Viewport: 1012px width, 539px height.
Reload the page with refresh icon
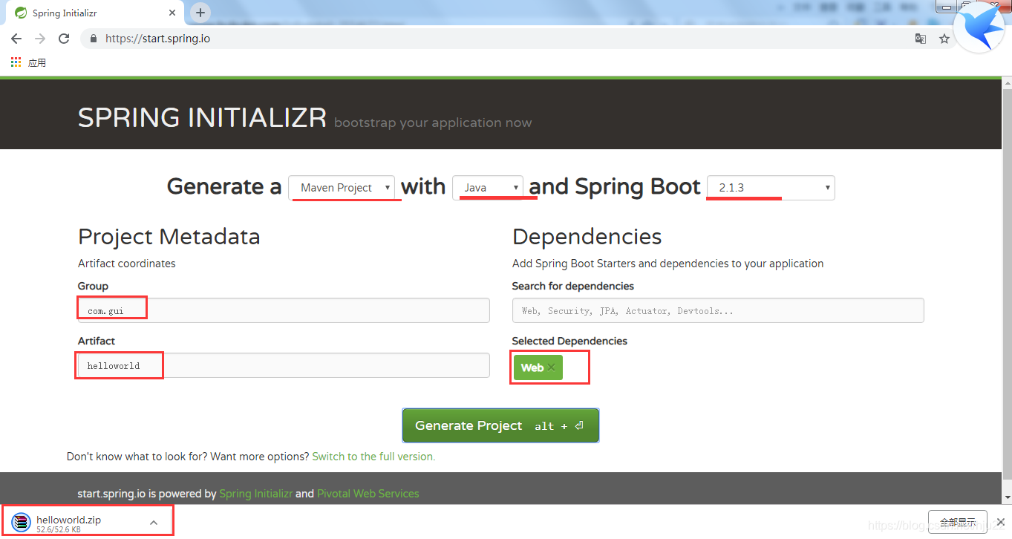(x=64, y=39)
